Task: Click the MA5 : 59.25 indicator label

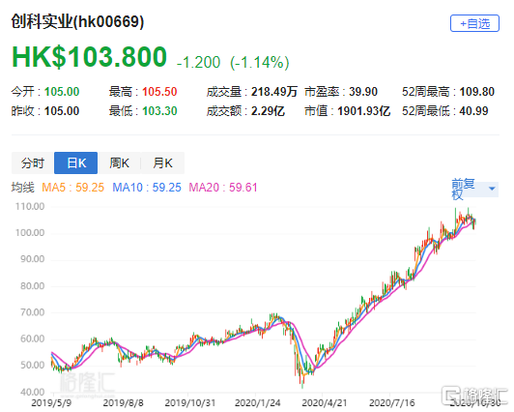Action: [72, 188]
